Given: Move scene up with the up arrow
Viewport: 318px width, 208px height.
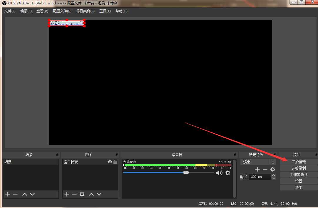Looking at the screenshot, I should point(24,194).
